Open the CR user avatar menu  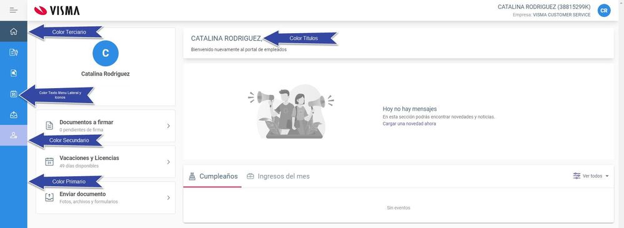pos(604,11)
